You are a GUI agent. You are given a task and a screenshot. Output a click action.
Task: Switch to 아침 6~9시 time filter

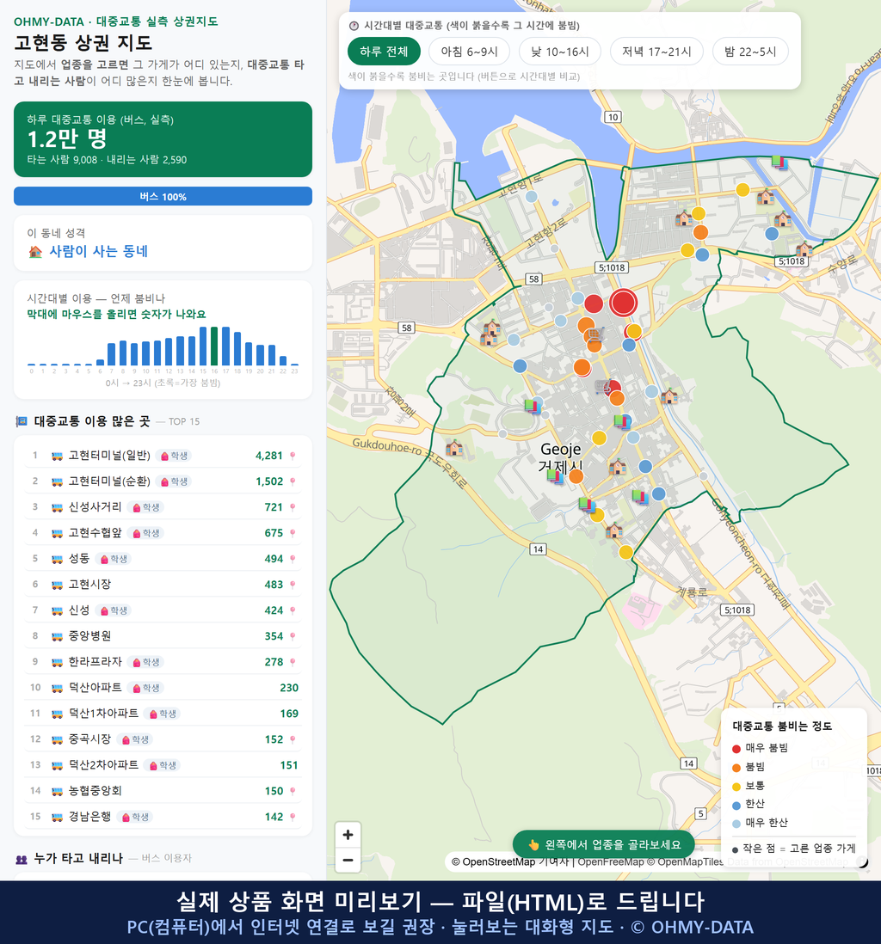tap(469, 52)
